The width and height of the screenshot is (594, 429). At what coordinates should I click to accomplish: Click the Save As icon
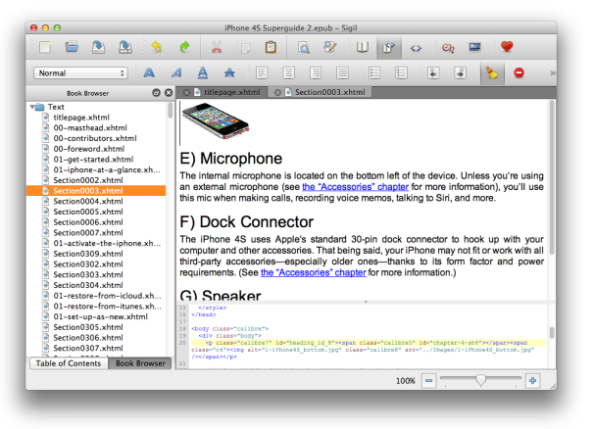tap(125, 47)
